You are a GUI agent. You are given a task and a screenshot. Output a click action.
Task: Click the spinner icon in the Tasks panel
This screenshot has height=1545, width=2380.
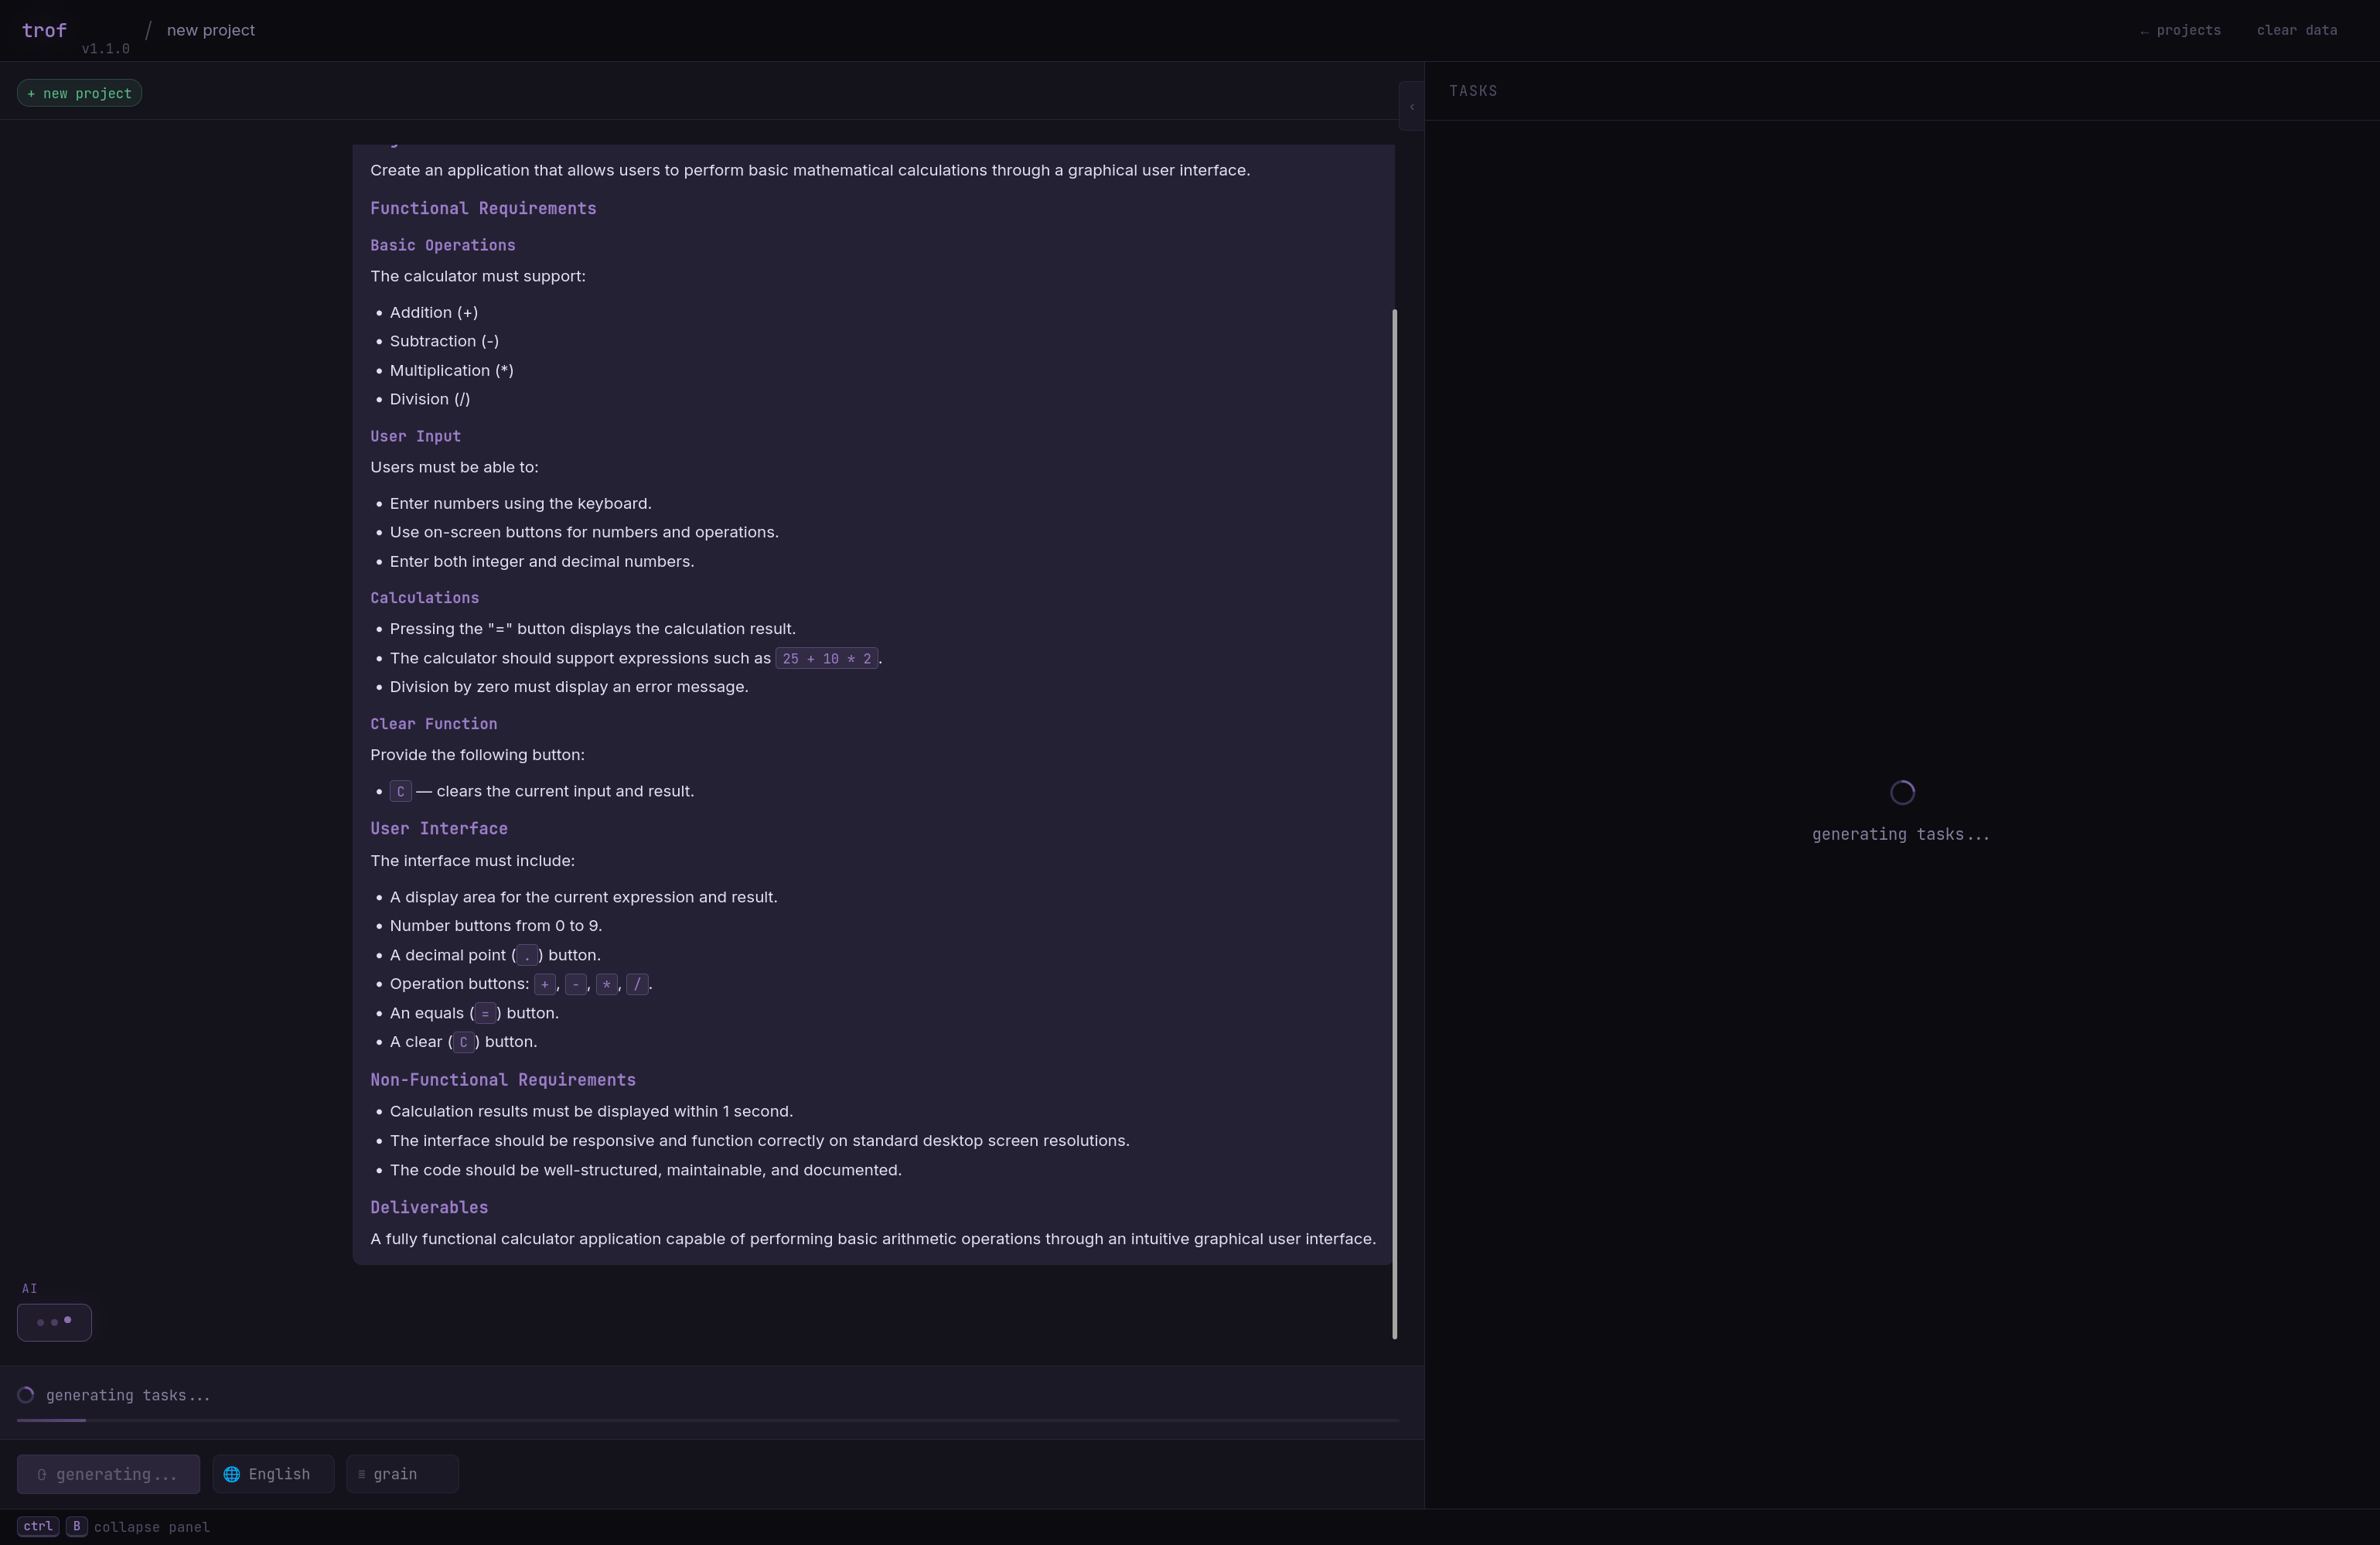click(x=1902, y=792)
